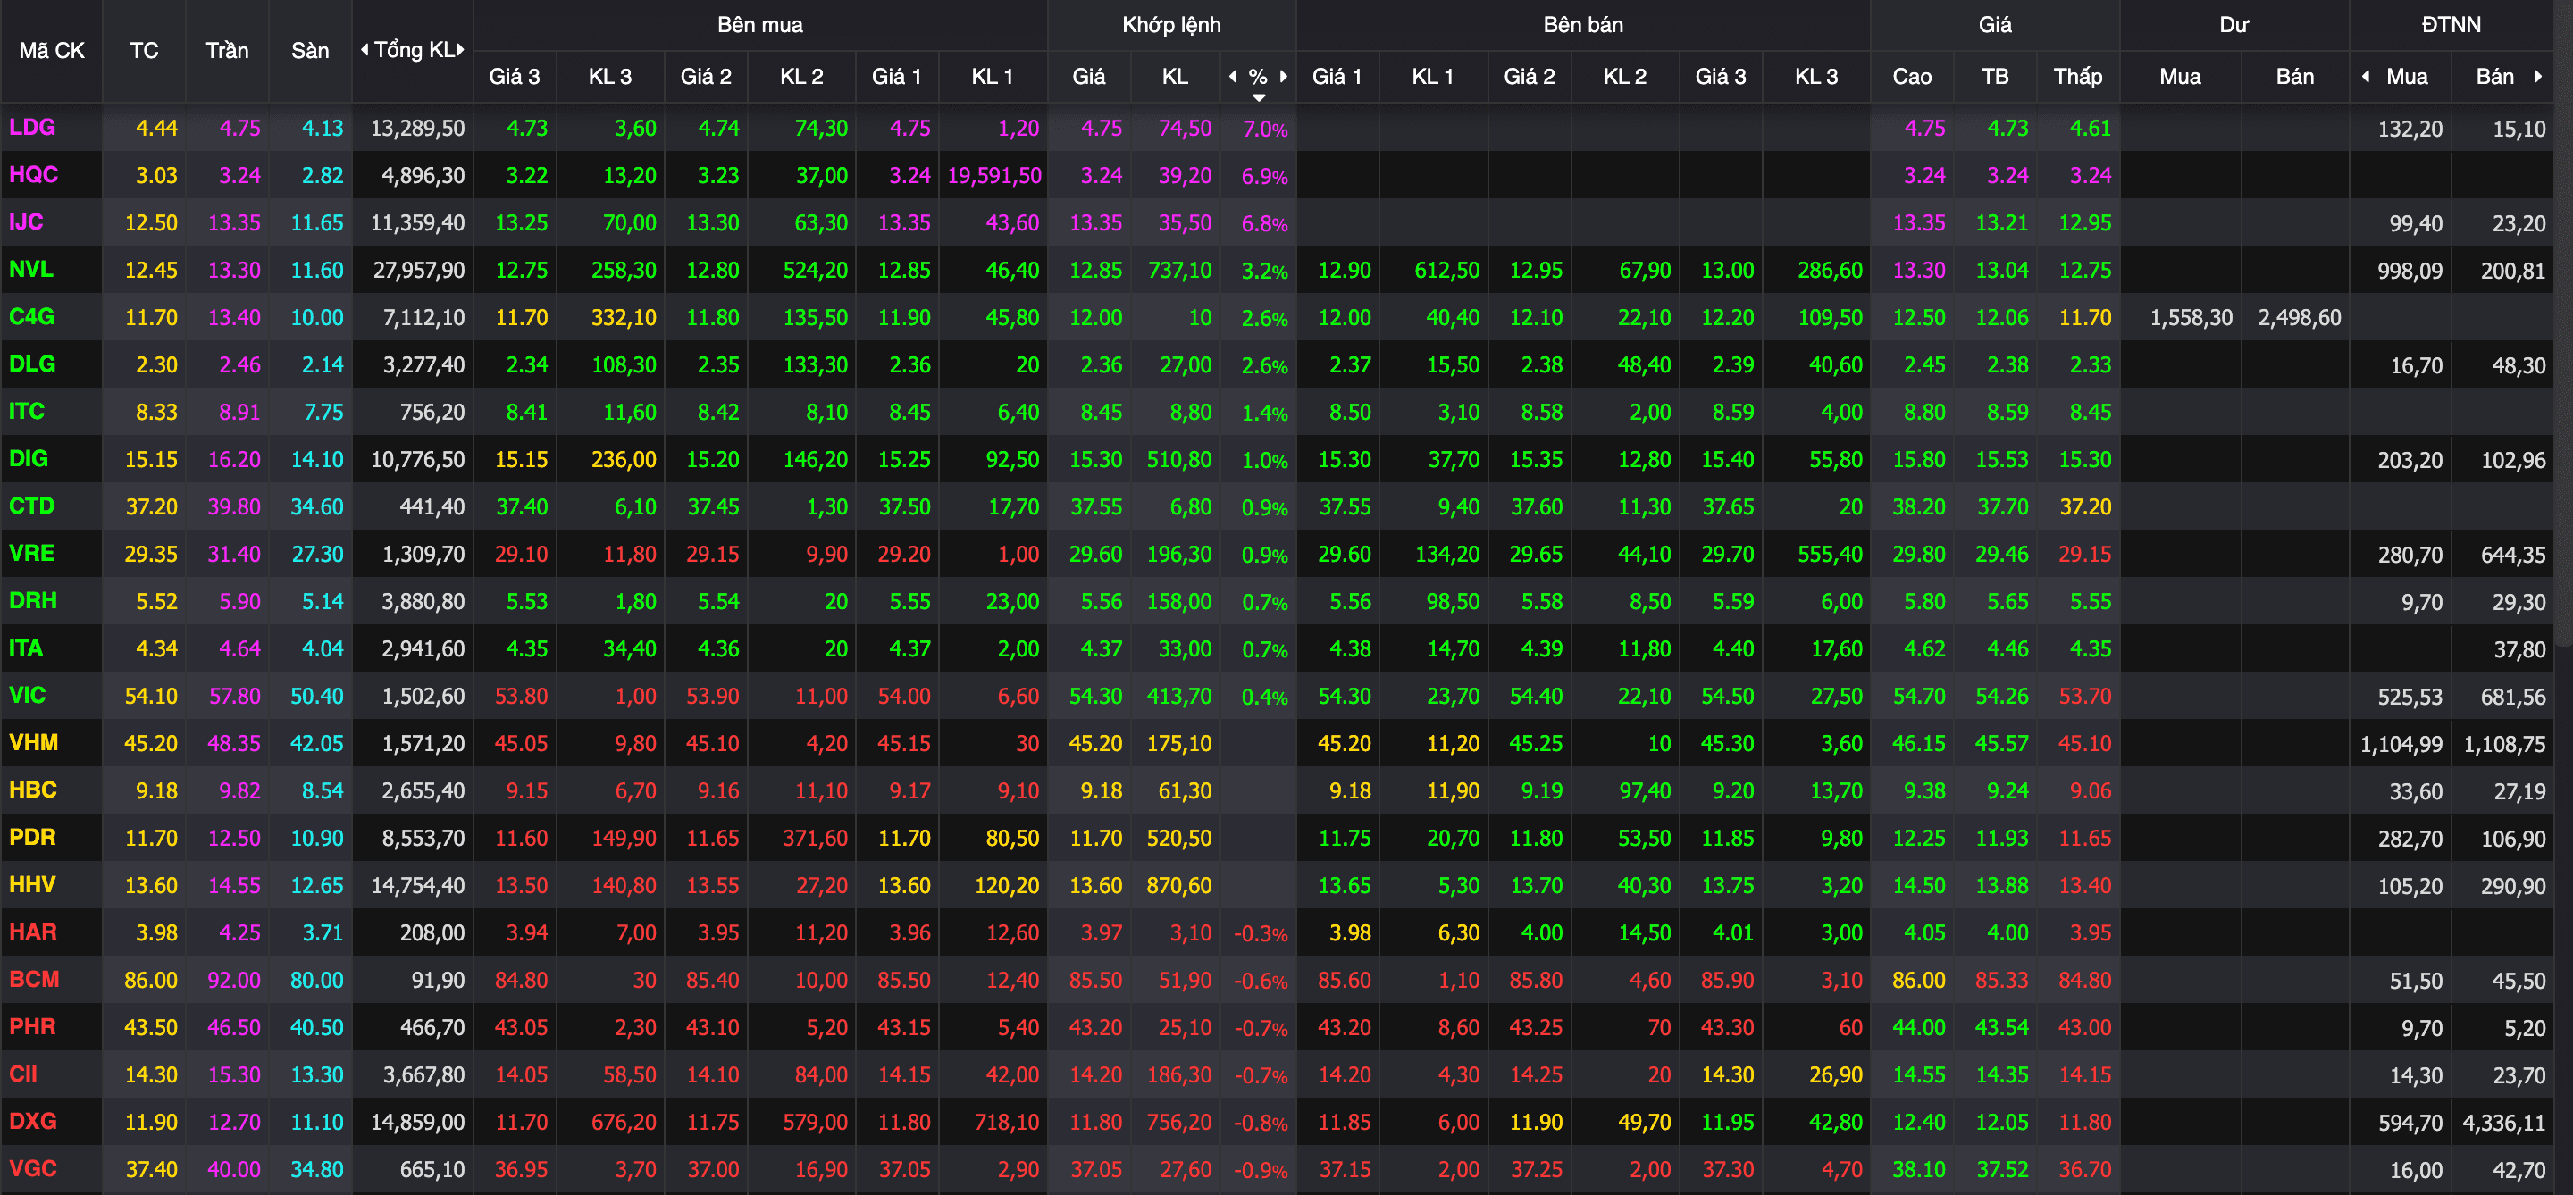The width and height of the screenshot is (2573, 1195).
Task: Click the Bên mua group header
Action: (760, 25)
